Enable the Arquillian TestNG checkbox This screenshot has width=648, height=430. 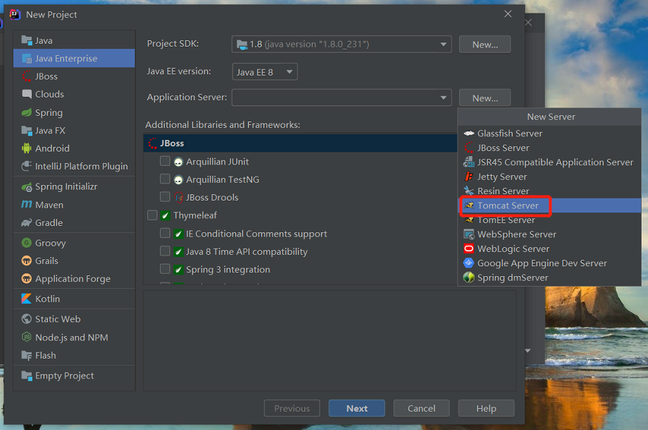165,179
